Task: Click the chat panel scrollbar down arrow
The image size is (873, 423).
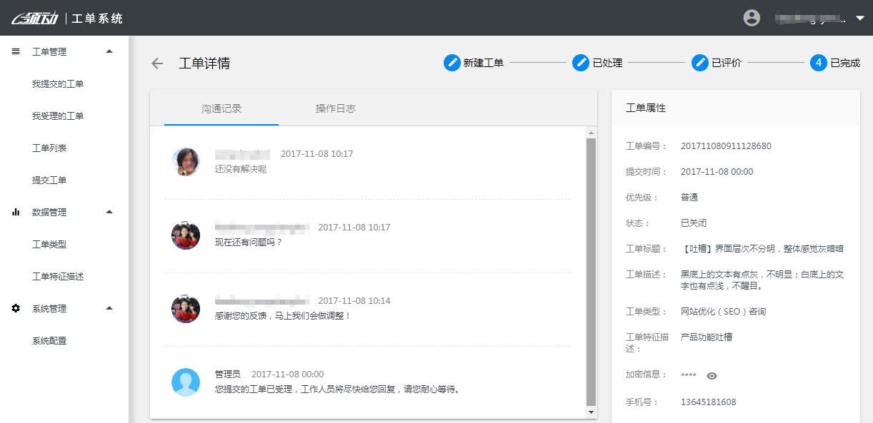Action: click(x=591, y=412)
